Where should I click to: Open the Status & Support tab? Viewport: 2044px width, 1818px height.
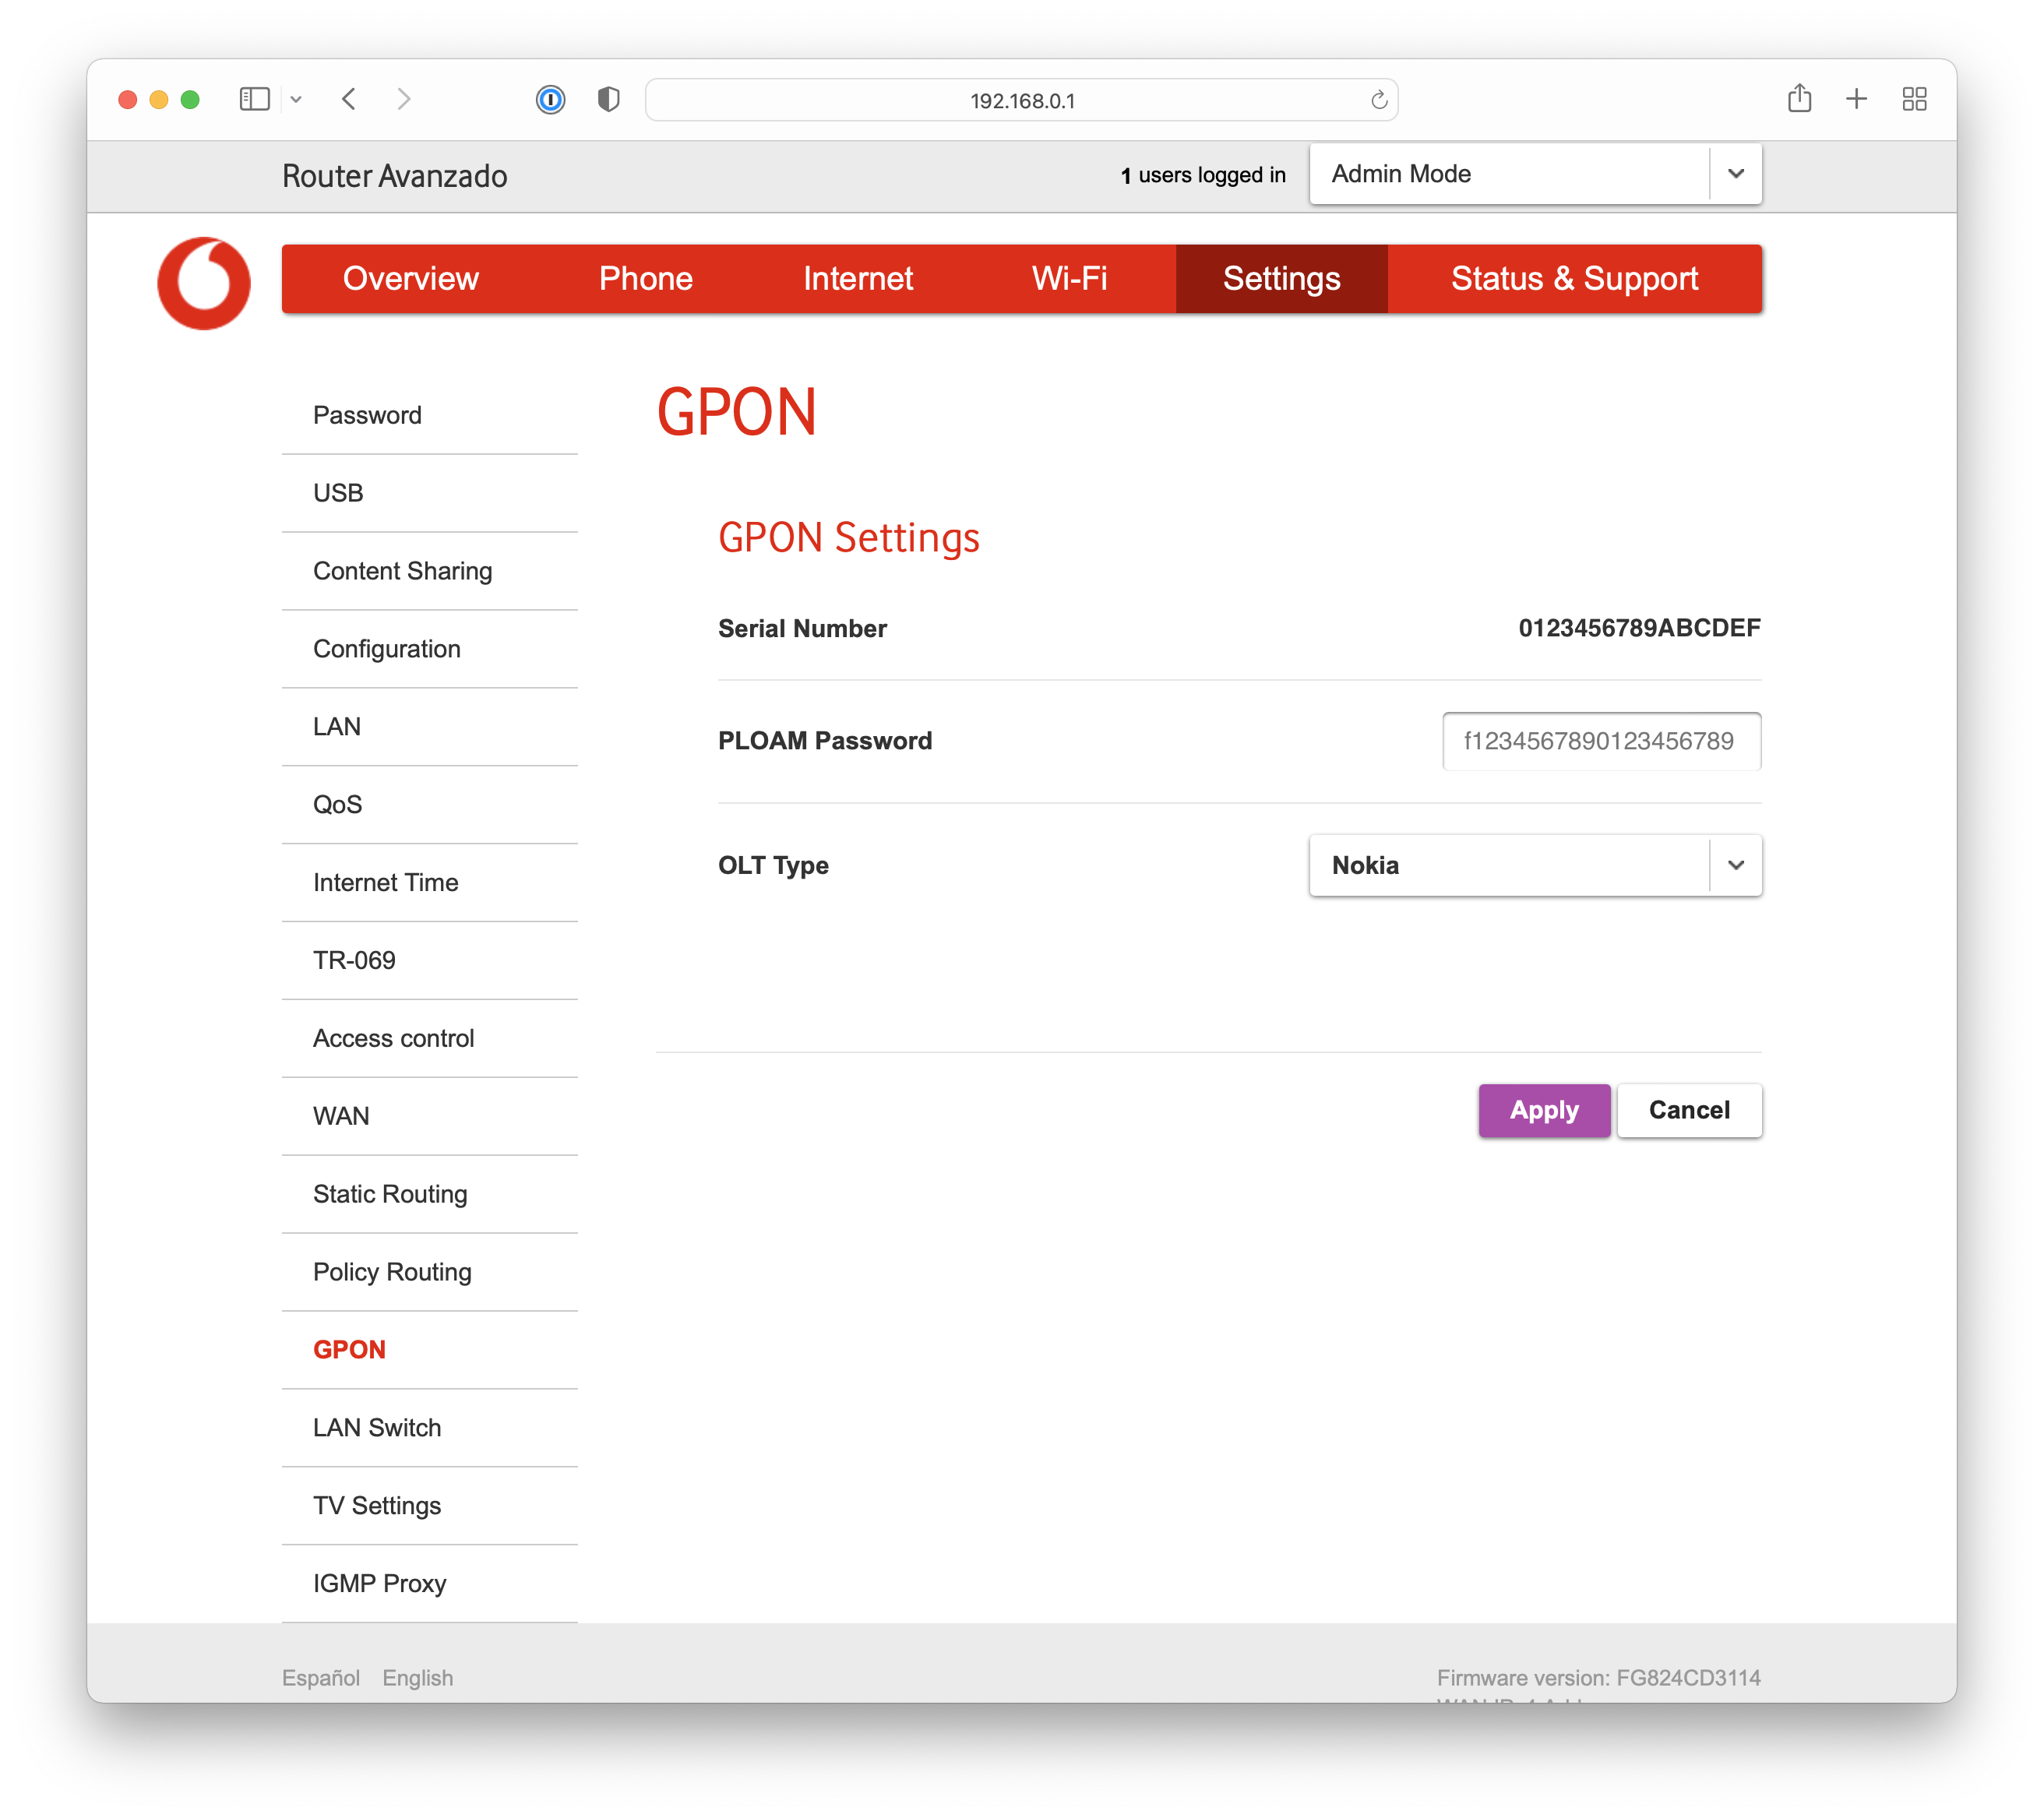click(1574, 279)
